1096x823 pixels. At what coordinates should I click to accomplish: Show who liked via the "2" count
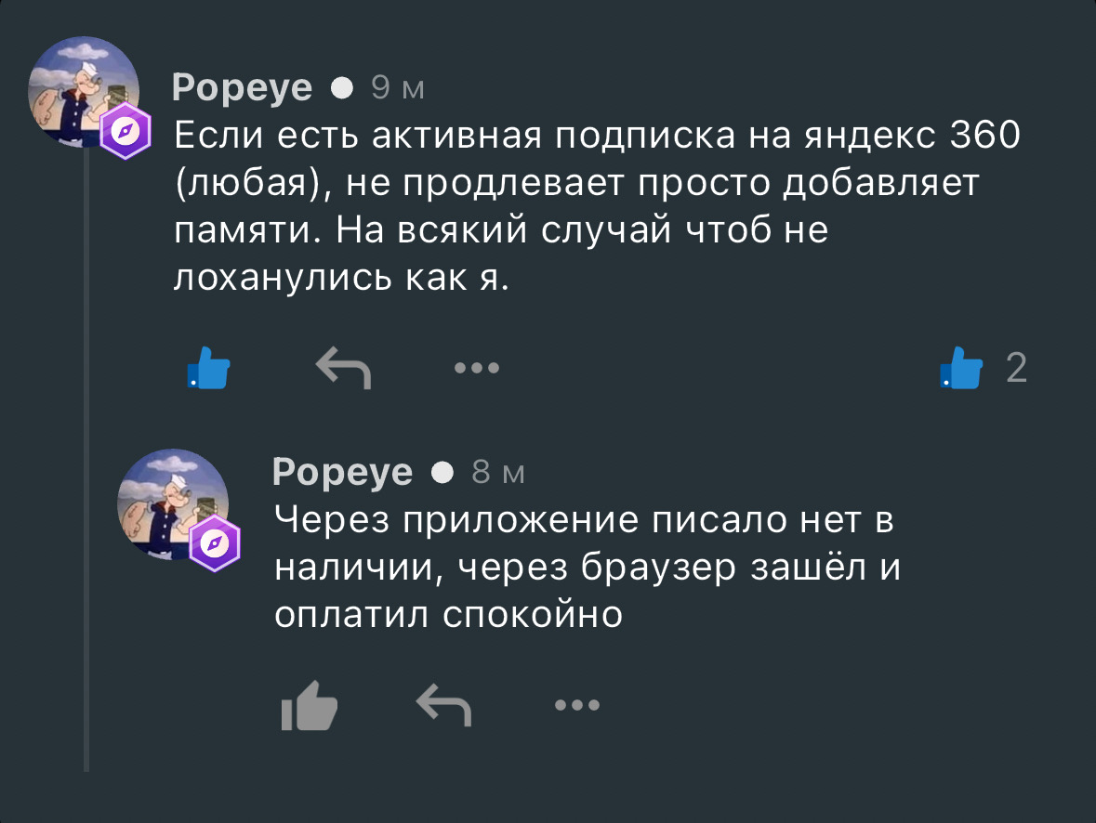tap(1016, 369)
